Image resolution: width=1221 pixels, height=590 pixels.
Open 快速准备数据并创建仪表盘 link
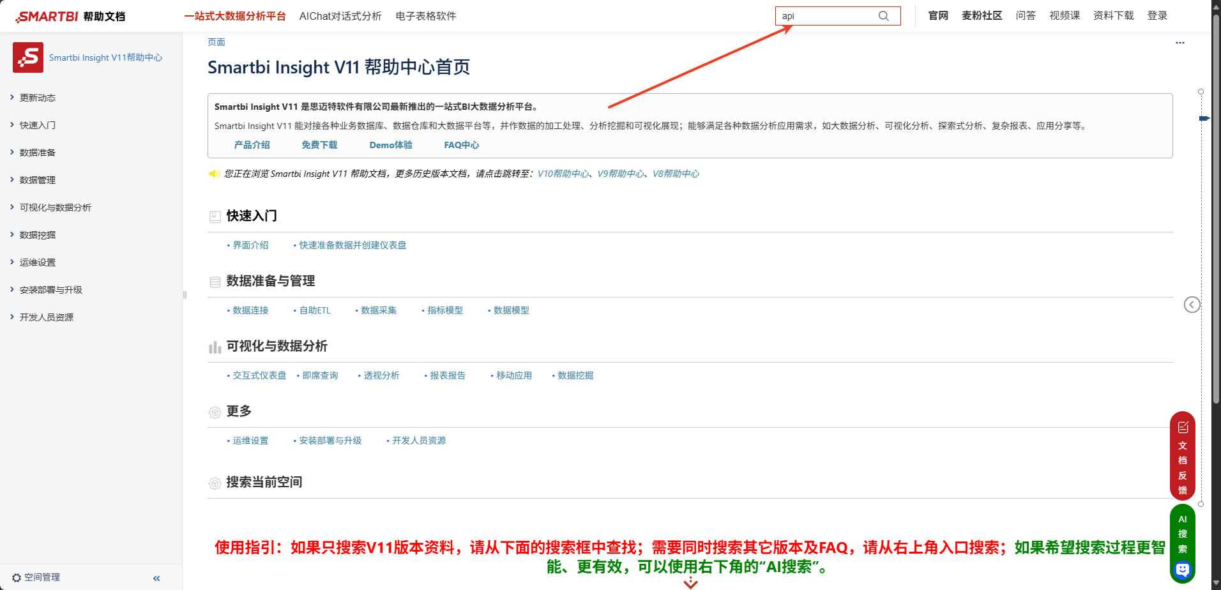click(x=353, y=245)
